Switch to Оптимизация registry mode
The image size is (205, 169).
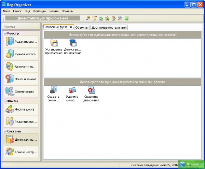click(21, 91)
